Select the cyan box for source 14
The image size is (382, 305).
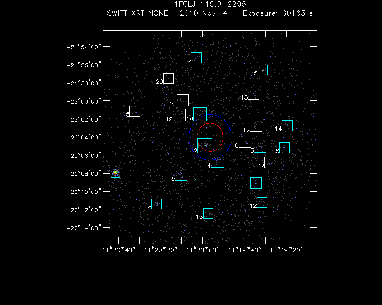(x=287, y=126)
